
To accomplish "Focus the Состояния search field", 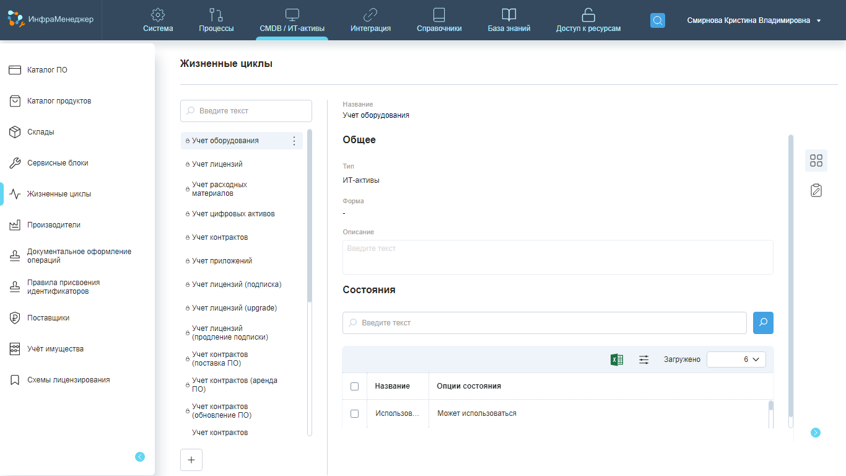I will click(x=544, y=323).
